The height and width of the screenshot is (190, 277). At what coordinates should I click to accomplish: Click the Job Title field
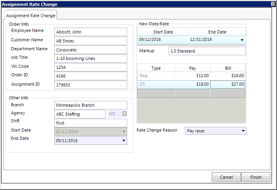coord(91,58)
